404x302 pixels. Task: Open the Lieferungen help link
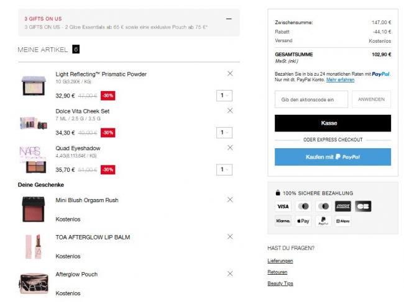(x=280, y=260)
